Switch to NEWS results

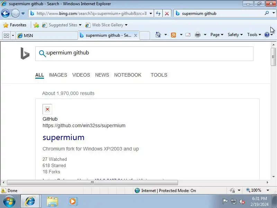click(x=102, y=75)
